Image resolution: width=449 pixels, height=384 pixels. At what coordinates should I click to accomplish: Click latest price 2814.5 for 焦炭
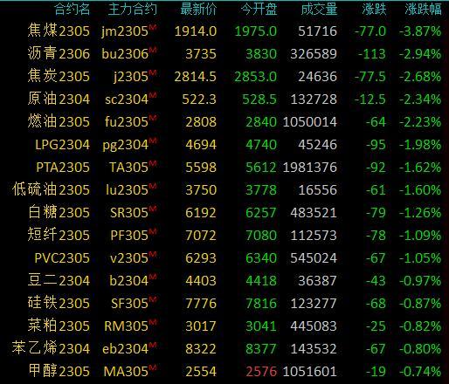click(x=196, y=77)
